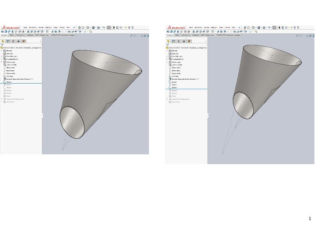The image size is (331, 229).
Task: Click Undo icon in left screenshot toolbar
Action: tap(104, 28)
